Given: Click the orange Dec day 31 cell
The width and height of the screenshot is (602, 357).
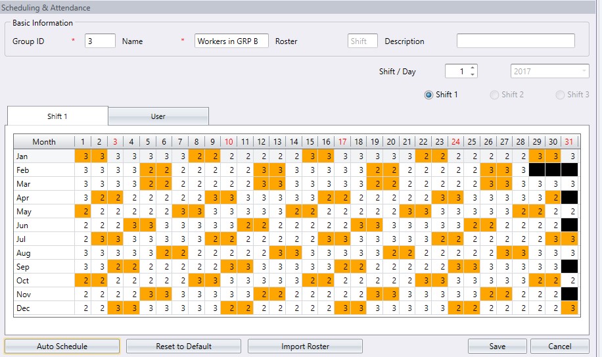Looking at the screenshot, I should click(x=569, y=308).
